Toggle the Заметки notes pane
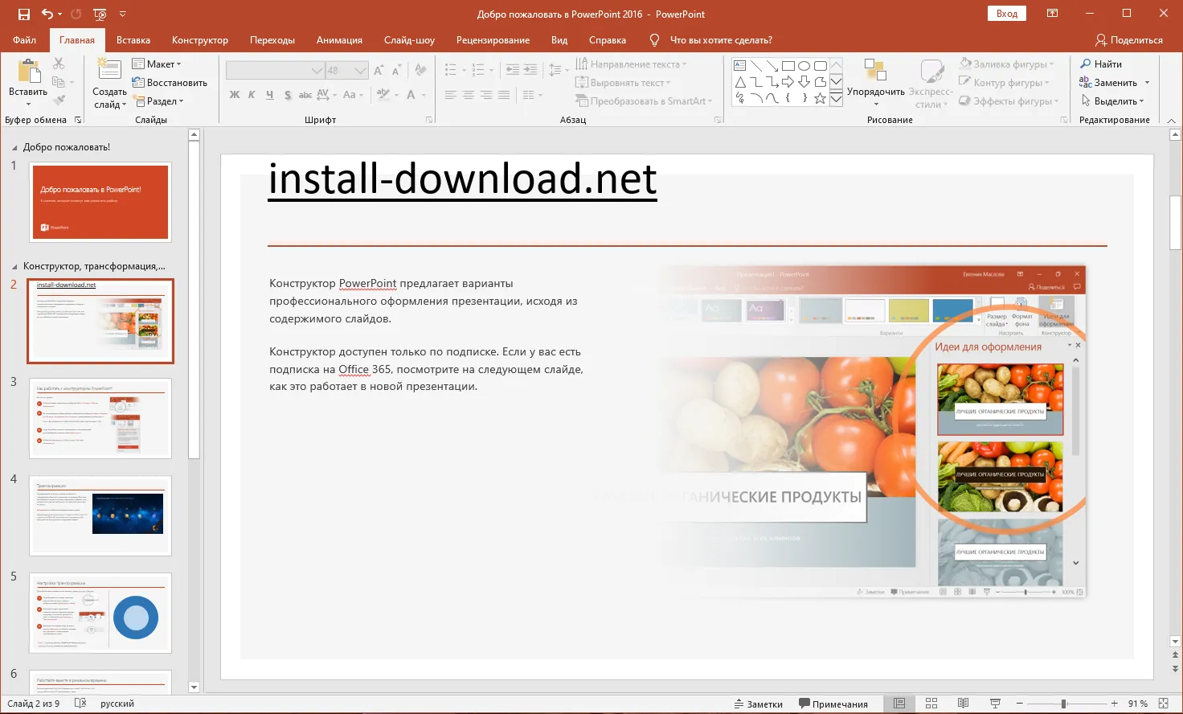Viewport: 1183px width, 714px height. [758, 704]
